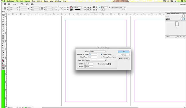Viewport: 186px width, 108px height.
Task: Click Cancel in Document Setup dialog
Action: coord(124,55)
